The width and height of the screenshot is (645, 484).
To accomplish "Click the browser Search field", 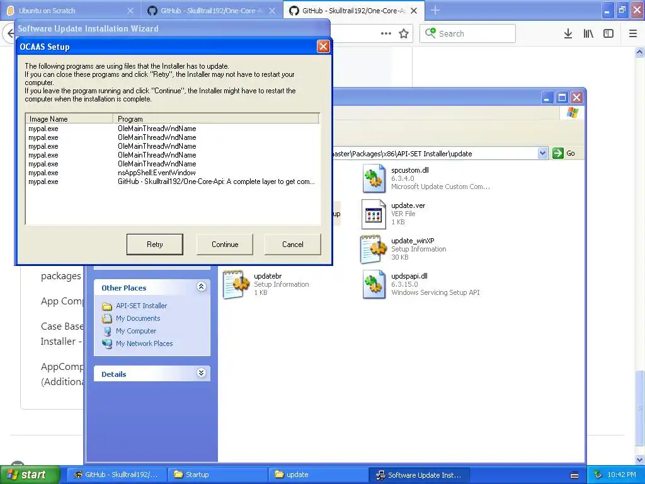I will pos(467,33).
